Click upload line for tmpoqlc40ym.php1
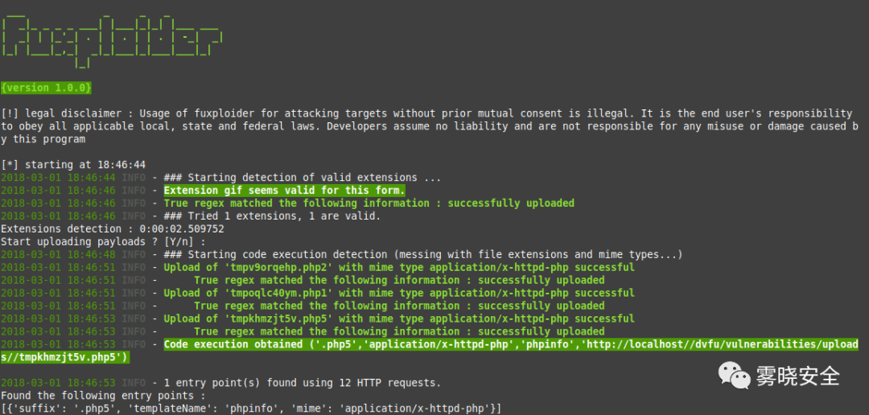869x415 pixels. (318, 293)
